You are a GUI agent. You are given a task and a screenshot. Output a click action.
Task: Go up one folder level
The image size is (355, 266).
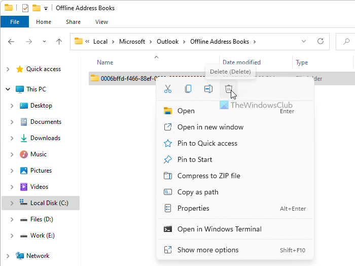(59, 42)
